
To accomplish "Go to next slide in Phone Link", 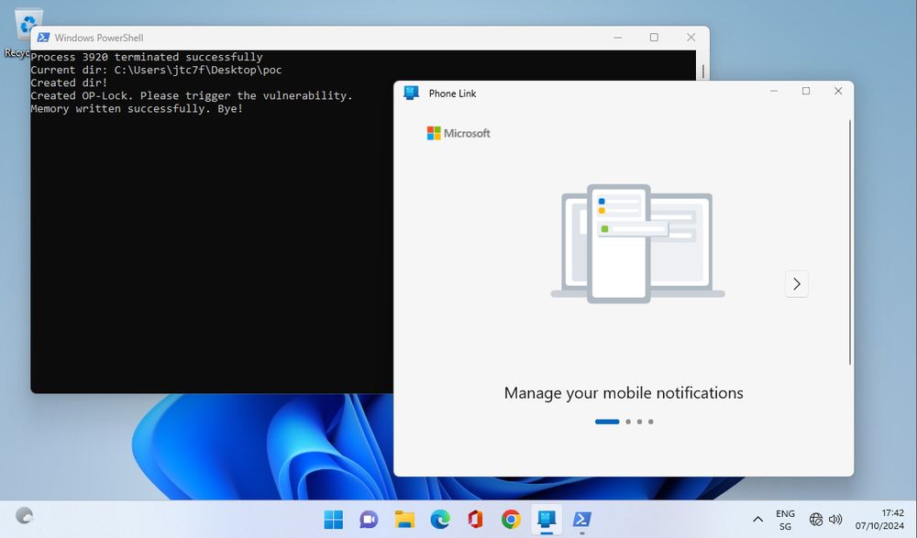I will pos(797,283).
